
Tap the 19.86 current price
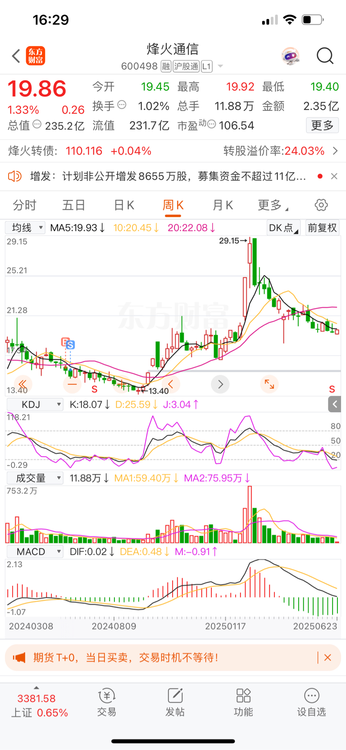37,89
